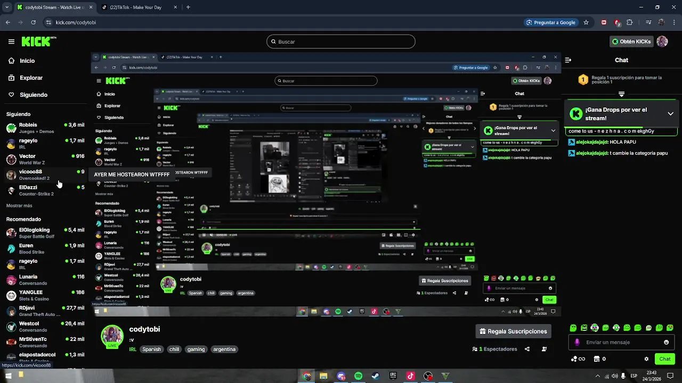Send the message with the green Chat button
Screen dimensions: 682x383
665,359
